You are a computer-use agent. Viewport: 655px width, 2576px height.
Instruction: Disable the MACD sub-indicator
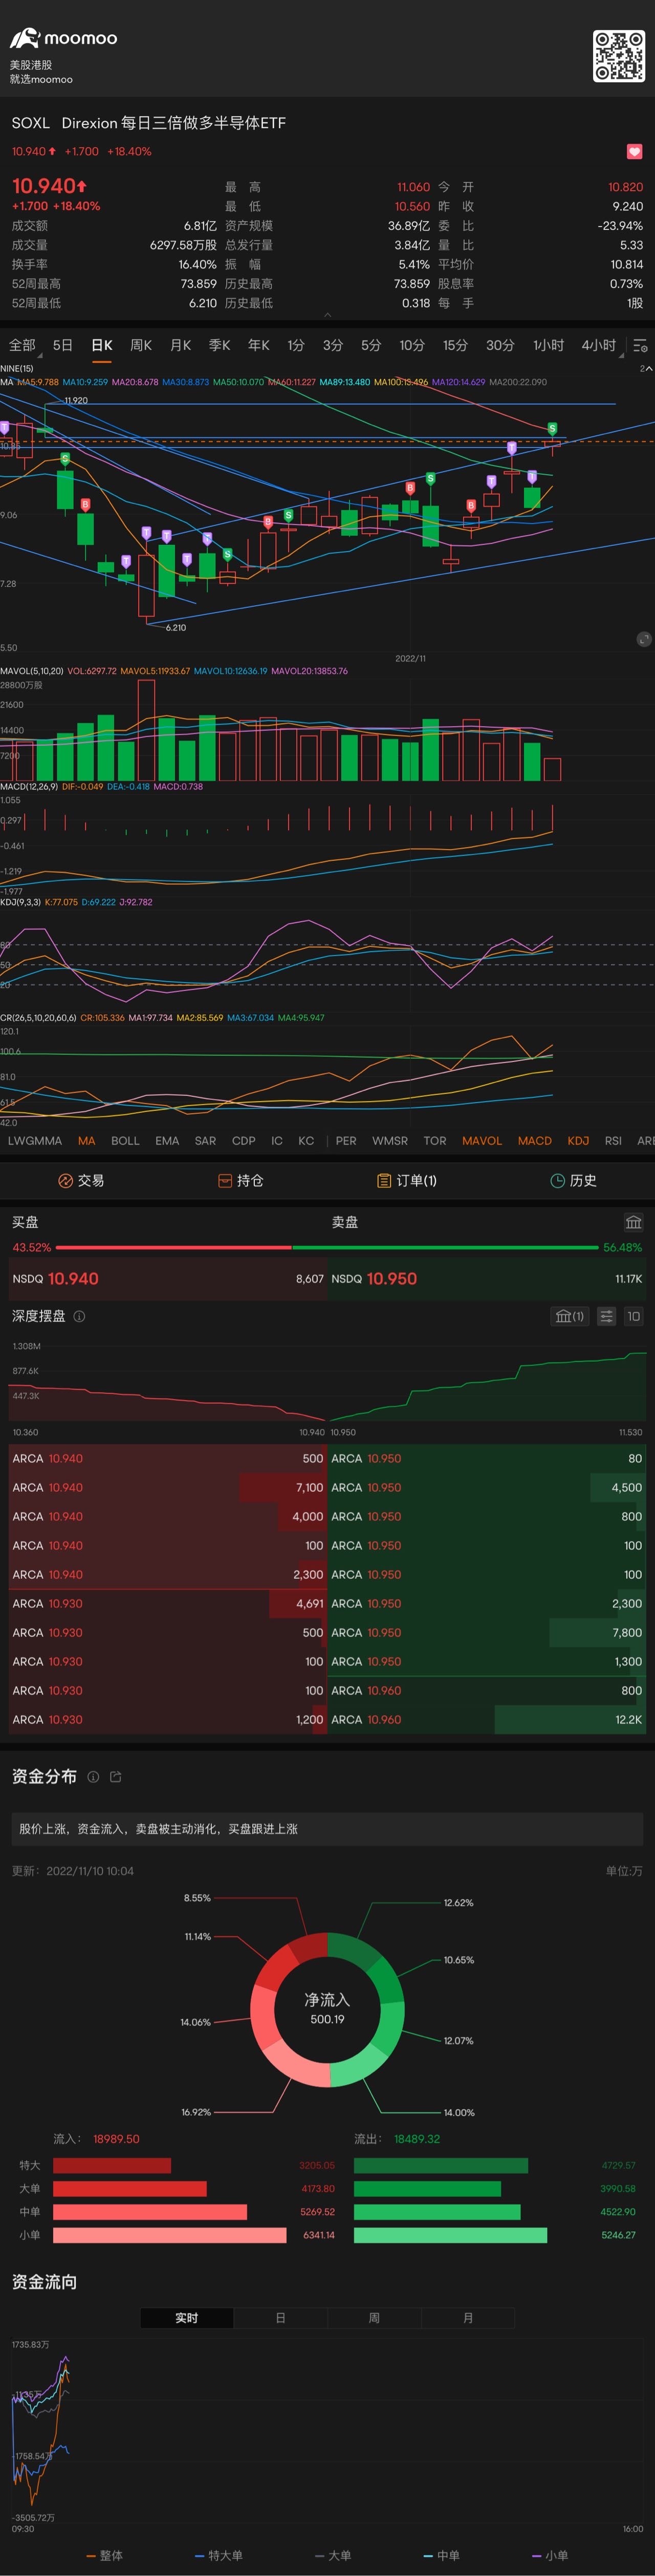535,1141
